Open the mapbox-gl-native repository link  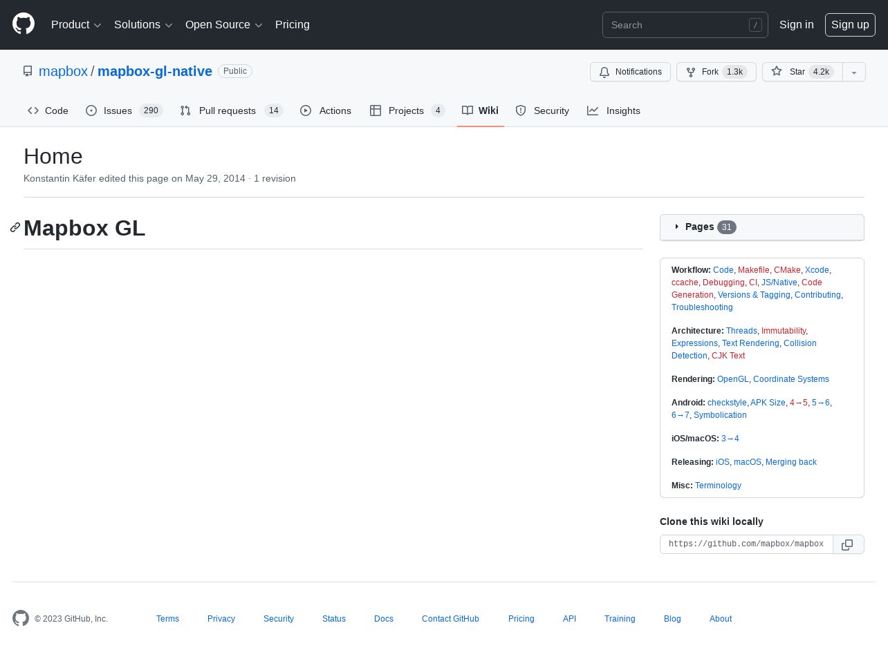155,71
